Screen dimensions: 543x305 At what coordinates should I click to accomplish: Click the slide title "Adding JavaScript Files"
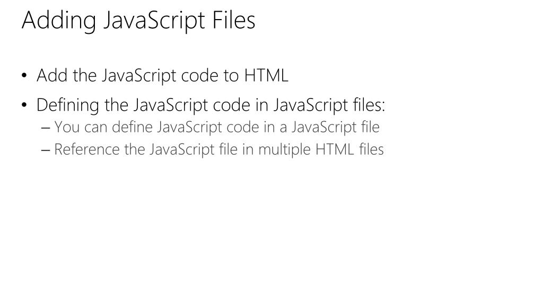(138, 21)
